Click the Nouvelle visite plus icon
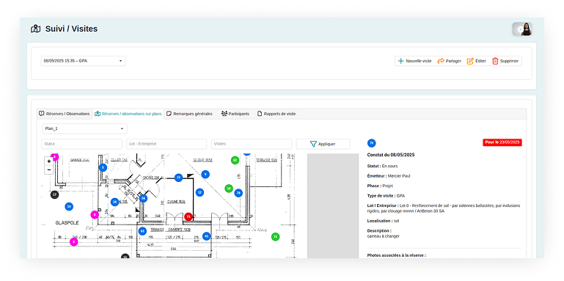Image resolution: width=564 pixels, height=281 pixels. (400, 61)
